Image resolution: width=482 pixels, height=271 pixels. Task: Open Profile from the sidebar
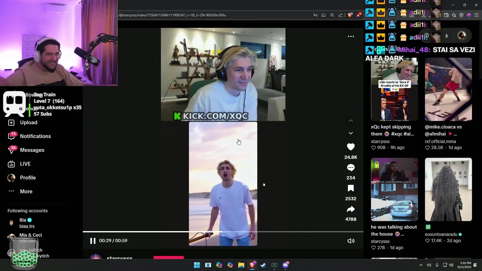[28, 178]
